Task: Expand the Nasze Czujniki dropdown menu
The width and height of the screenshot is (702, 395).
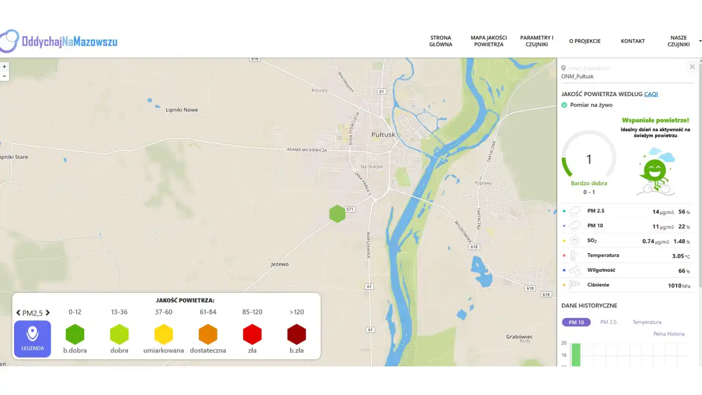Action: point(679,41)
